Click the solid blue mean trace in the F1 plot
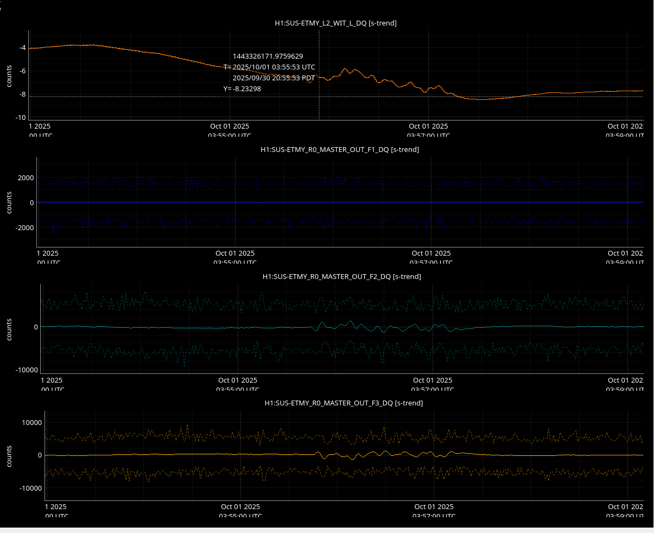This screenshot has width=654, height=533. point(217,202)
